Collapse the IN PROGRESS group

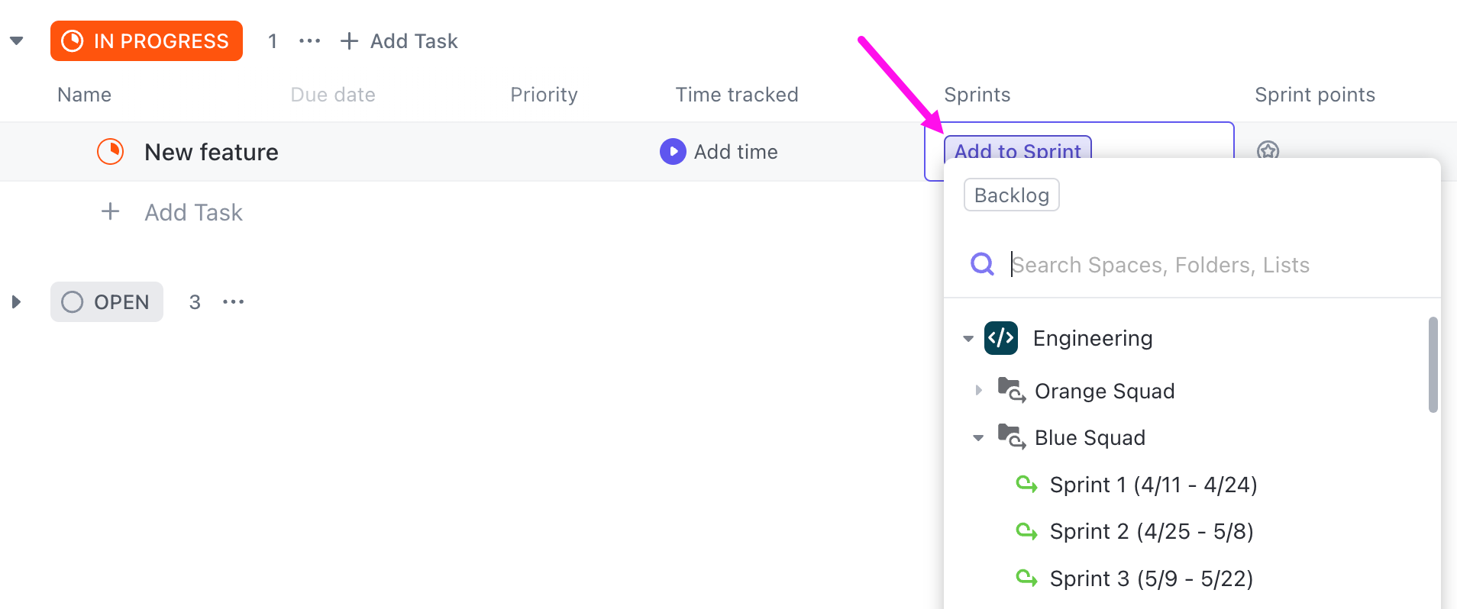[16, 40]
